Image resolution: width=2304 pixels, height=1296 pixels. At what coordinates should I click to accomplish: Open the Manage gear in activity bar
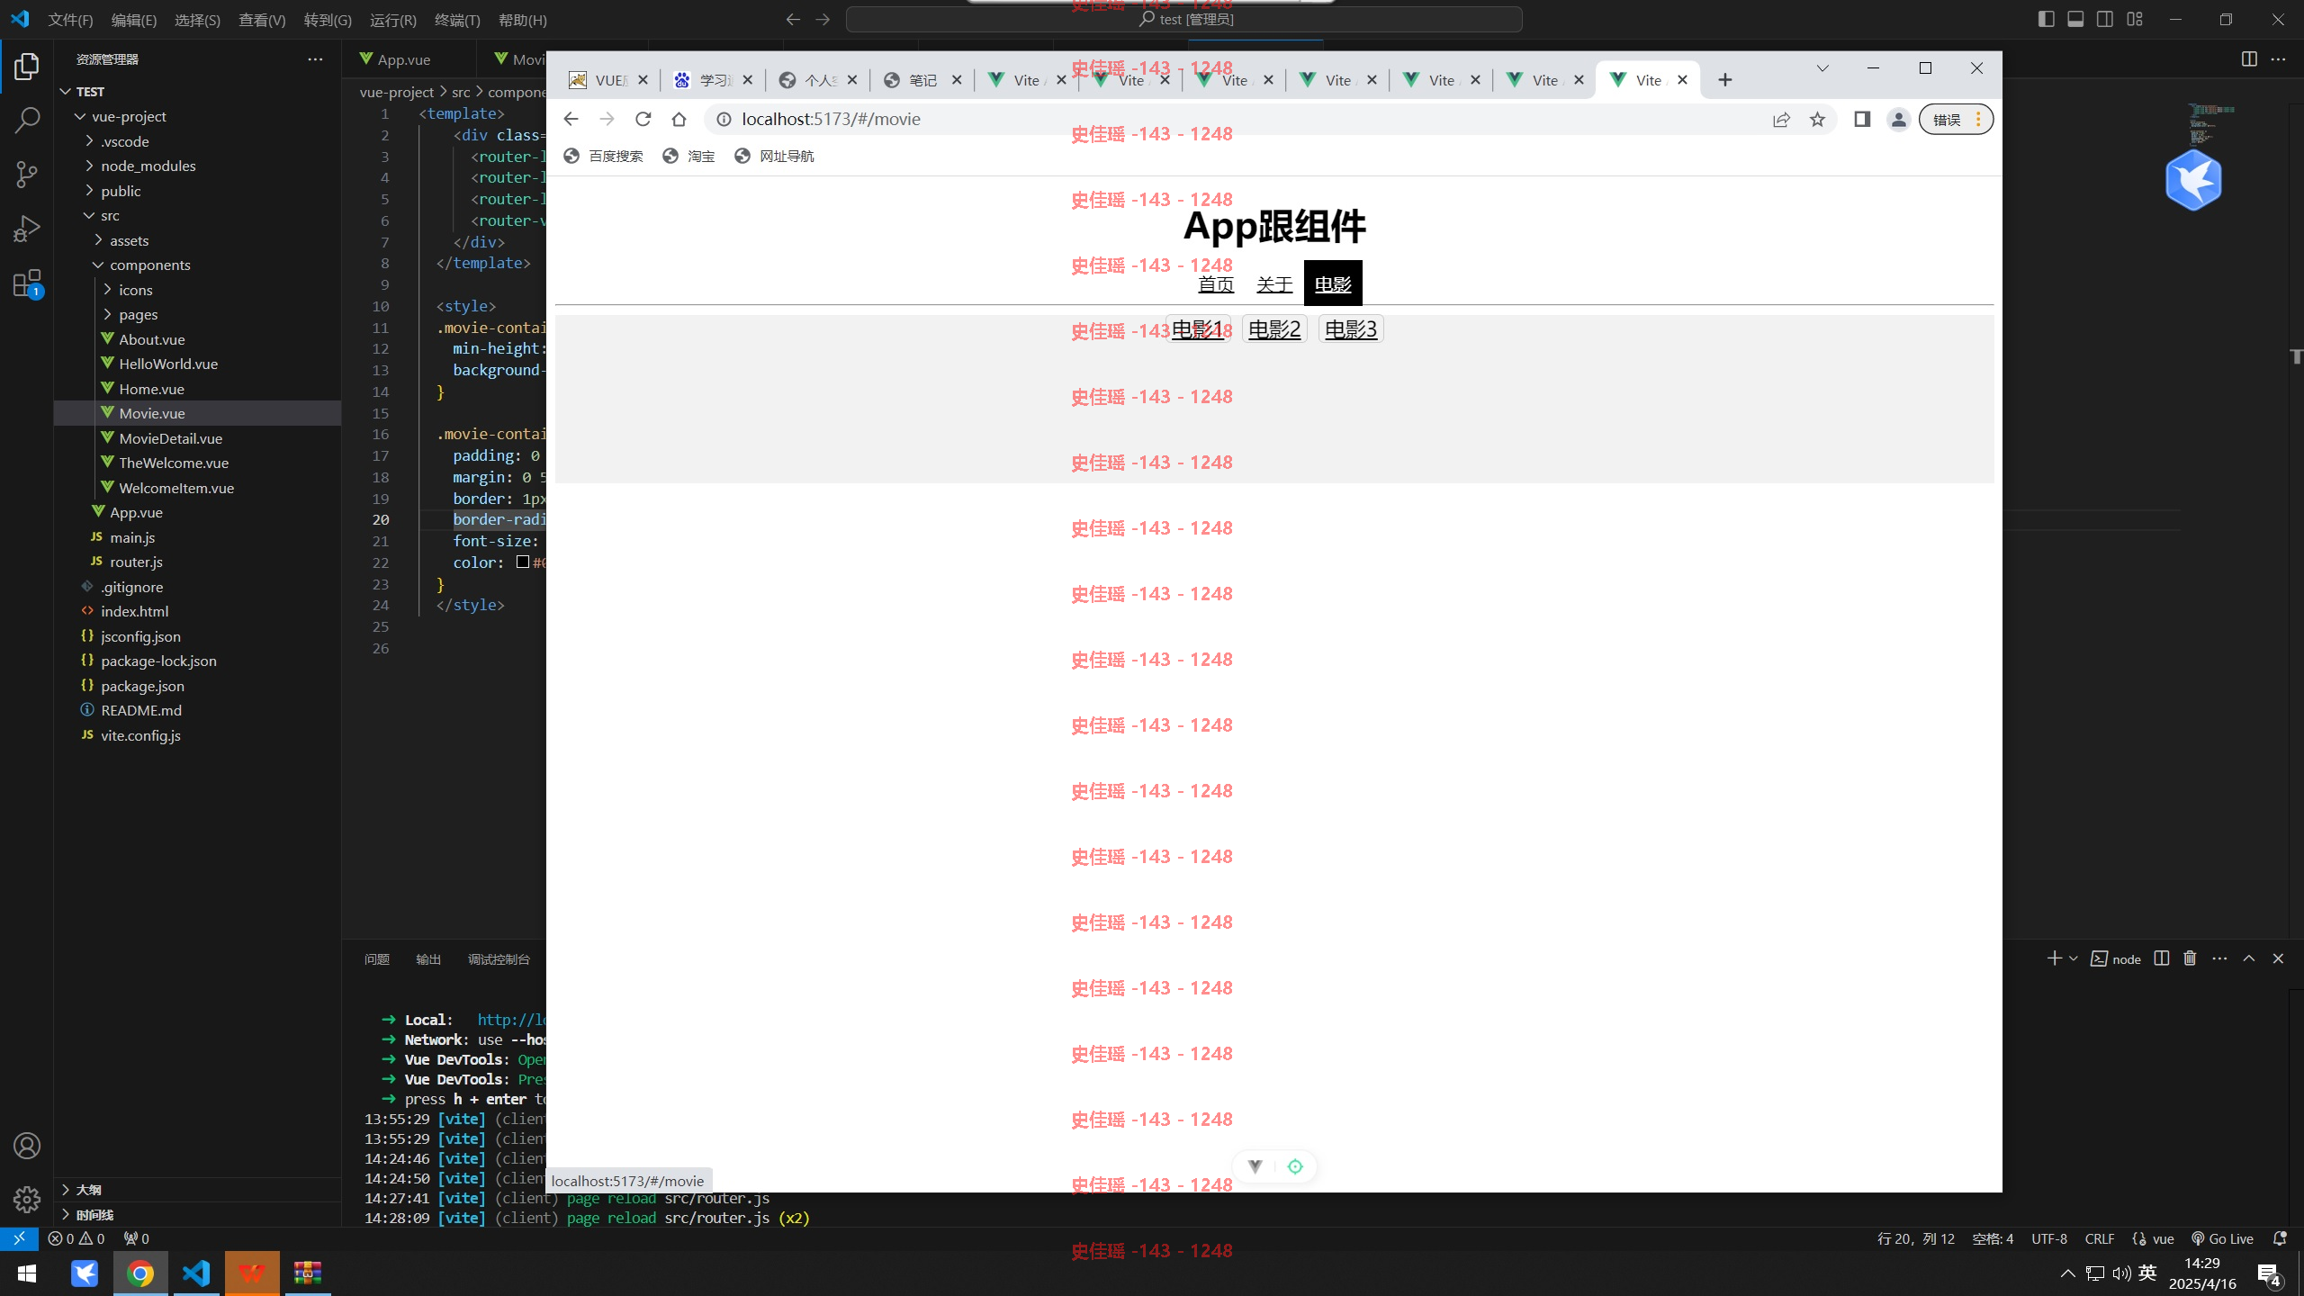pos(27,1199)
